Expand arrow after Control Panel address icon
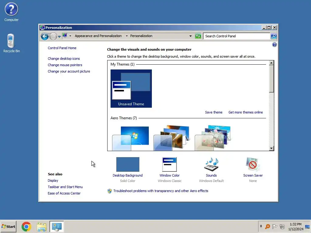Screen dimensions: 311x233 tap(70, 36)
